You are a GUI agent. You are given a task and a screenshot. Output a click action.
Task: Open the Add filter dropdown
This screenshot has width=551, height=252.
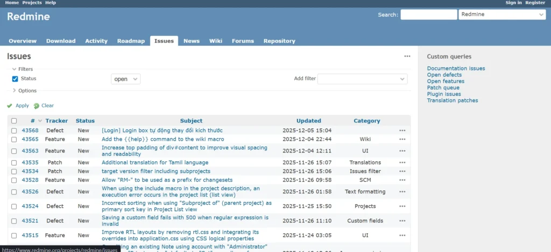(x=362, y=79)
